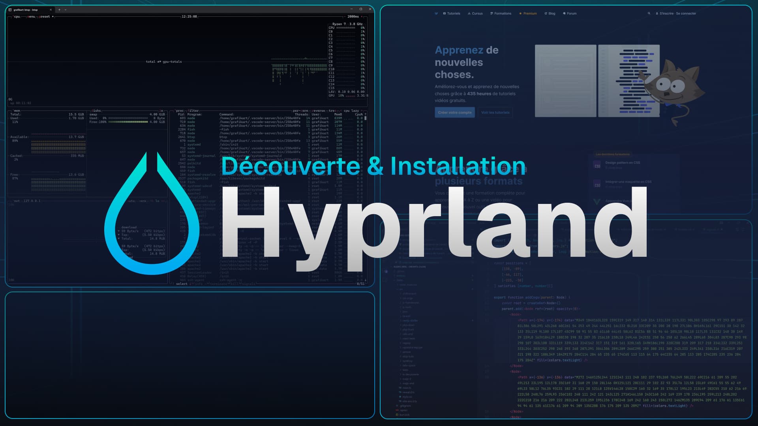Expand the src folder in the file explorer

coord(401,289)
